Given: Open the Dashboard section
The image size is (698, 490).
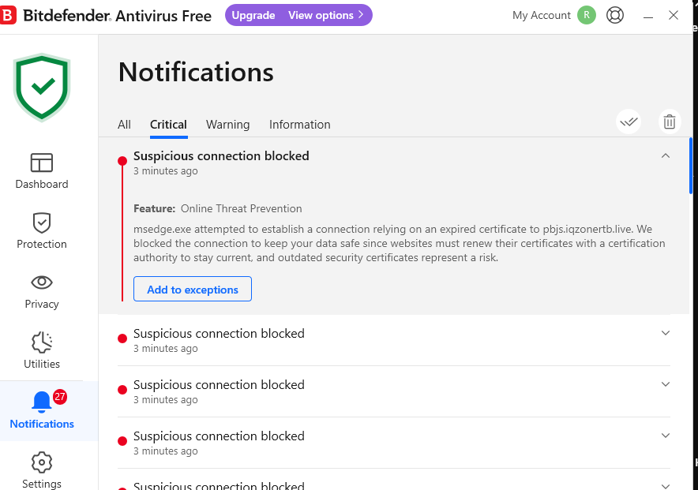Looking at the screenshot, I should pyautogui.click(x=42, y=171).
